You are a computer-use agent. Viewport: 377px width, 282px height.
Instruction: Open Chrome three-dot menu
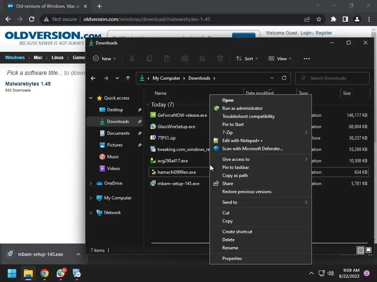tap(369, 19)
